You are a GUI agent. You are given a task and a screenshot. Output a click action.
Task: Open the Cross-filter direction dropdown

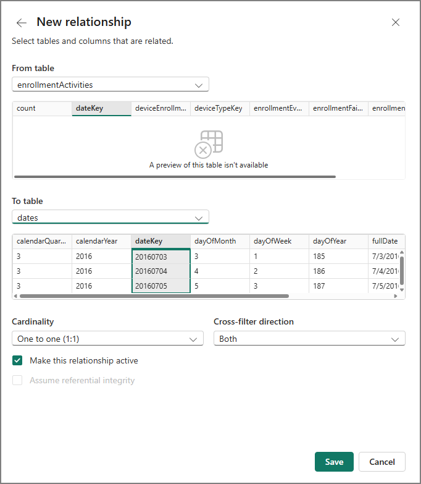[x=309, y=339]
